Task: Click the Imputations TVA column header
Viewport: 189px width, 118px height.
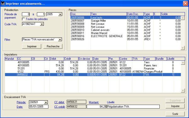Action: point(138,59)
